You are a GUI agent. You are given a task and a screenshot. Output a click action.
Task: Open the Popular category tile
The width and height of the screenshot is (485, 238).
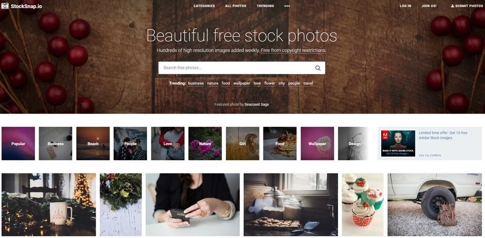pyautogui.click(x=18, y=143)
